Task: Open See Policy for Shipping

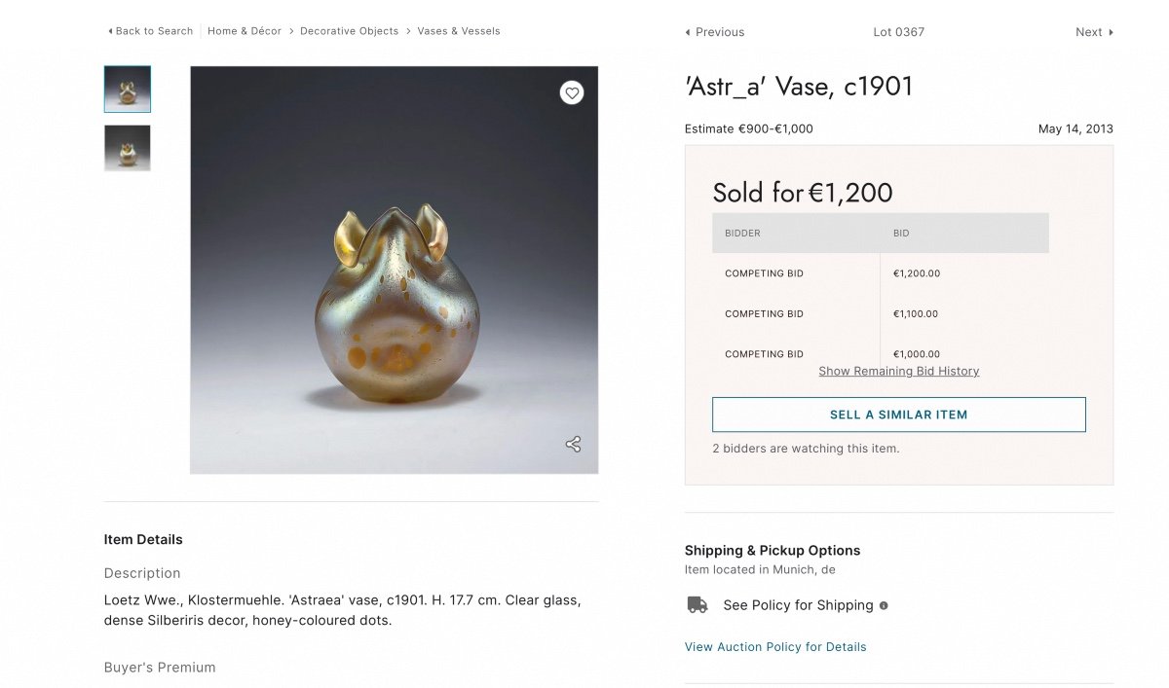Action: point(797,604)
